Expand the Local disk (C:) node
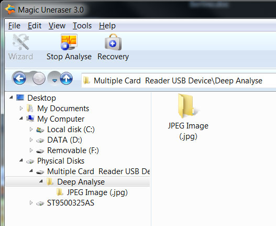 31,130
